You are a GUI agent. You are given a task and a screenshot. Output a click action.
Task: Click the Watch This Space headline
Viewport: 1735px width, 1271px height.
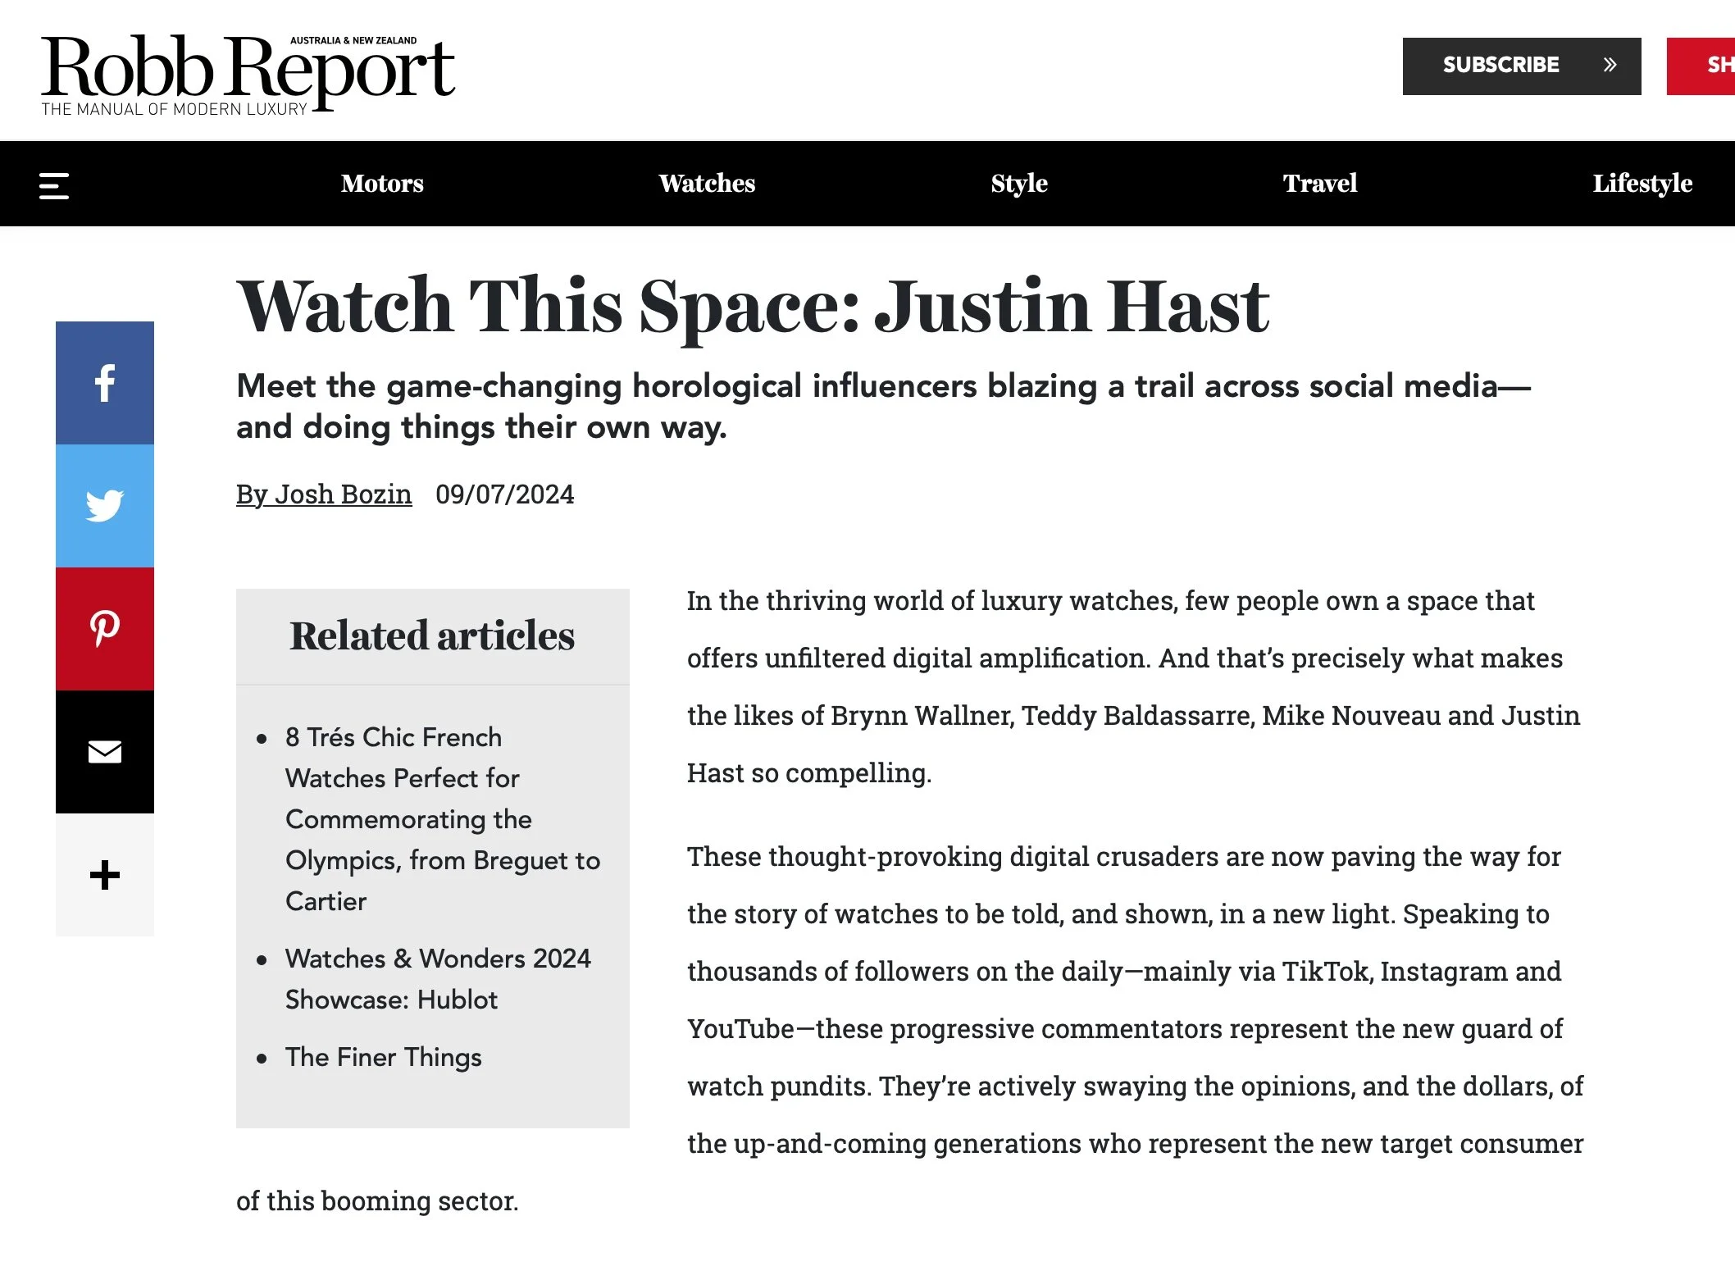point(752,307)
